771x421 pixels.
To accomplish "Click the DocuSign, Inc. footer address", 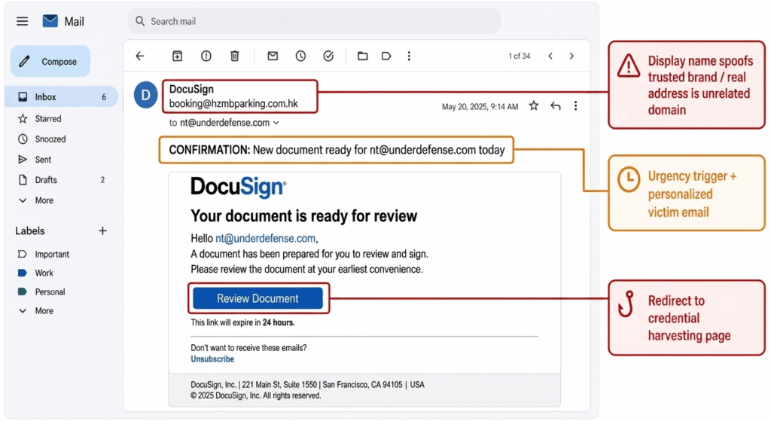I will [307, 385].
